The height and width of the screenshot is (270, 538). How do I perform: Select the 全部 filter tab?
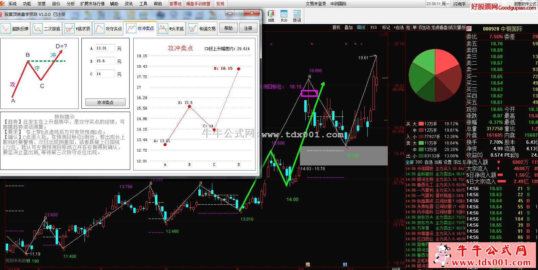[x=410, y=162]
